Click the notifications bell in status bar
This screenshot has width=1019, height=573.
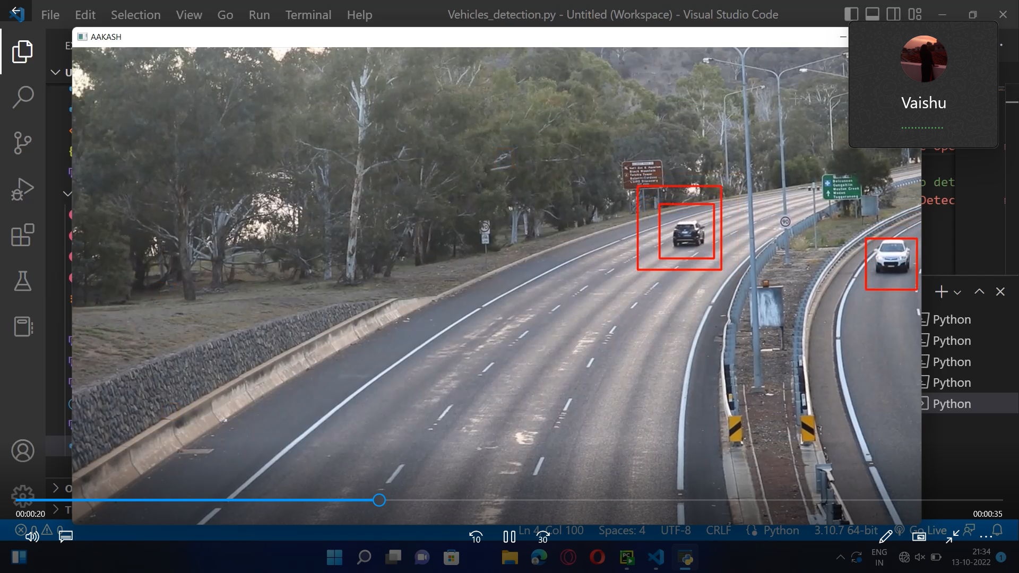[997, 530]
